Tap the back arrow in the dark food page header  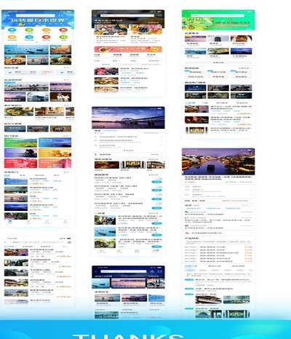pos(95,15)
